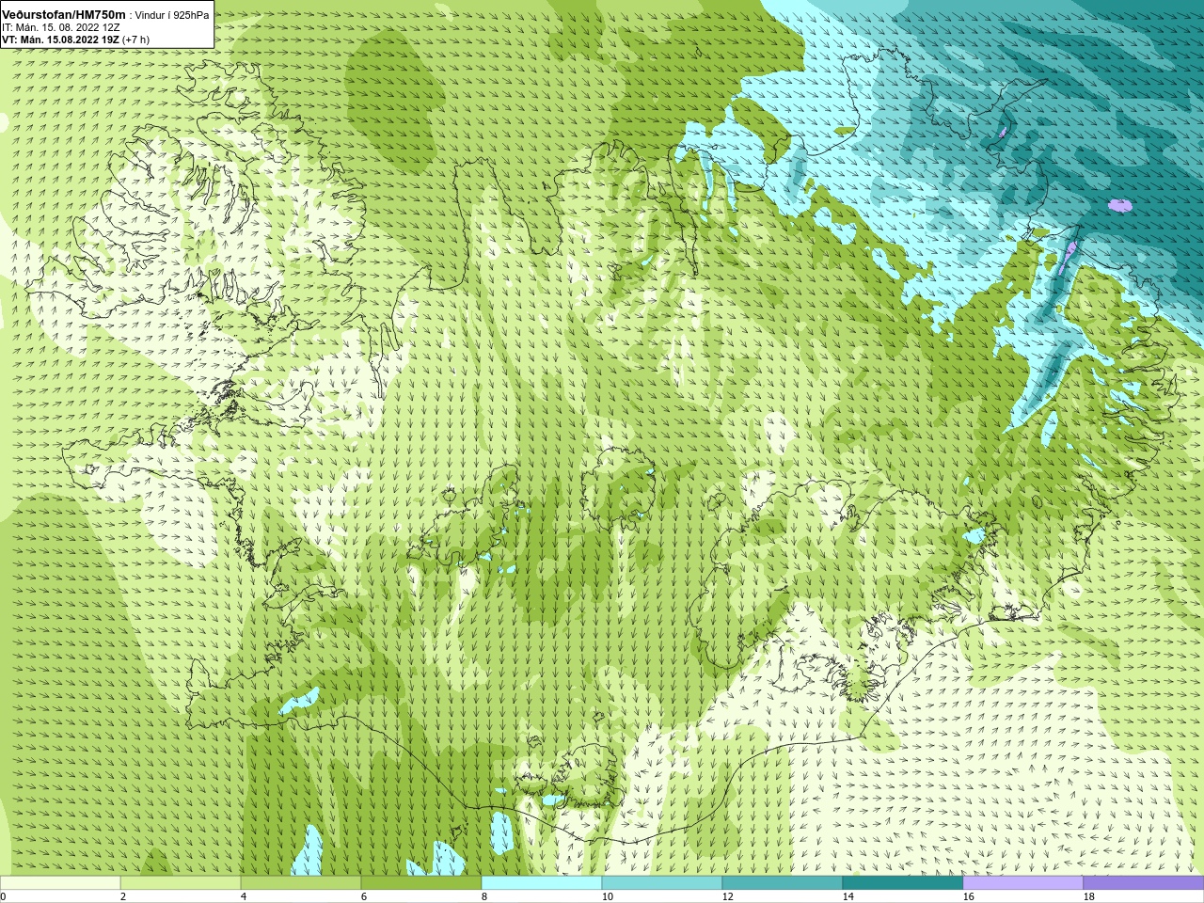Click the '(+7 h)' forecast offset text
This screenshot has height=903, width=1204.
[135, 40]
